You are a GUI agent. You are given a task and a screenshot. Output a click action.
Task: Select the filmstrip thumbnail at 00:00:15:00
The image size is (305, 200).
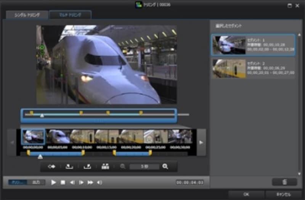tap(107, 137)
